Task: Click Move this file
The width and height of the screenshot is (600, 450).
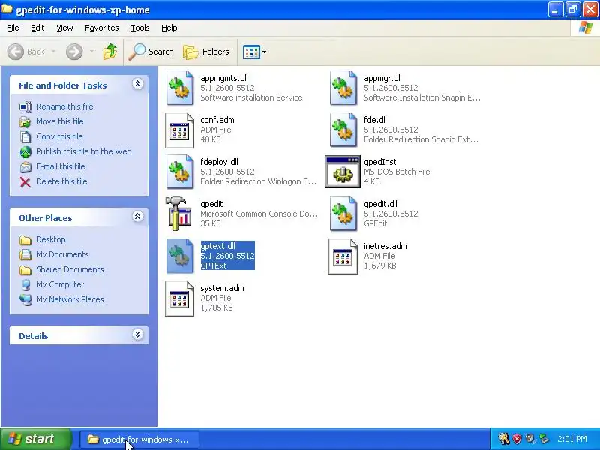Action: coord(60,121)
